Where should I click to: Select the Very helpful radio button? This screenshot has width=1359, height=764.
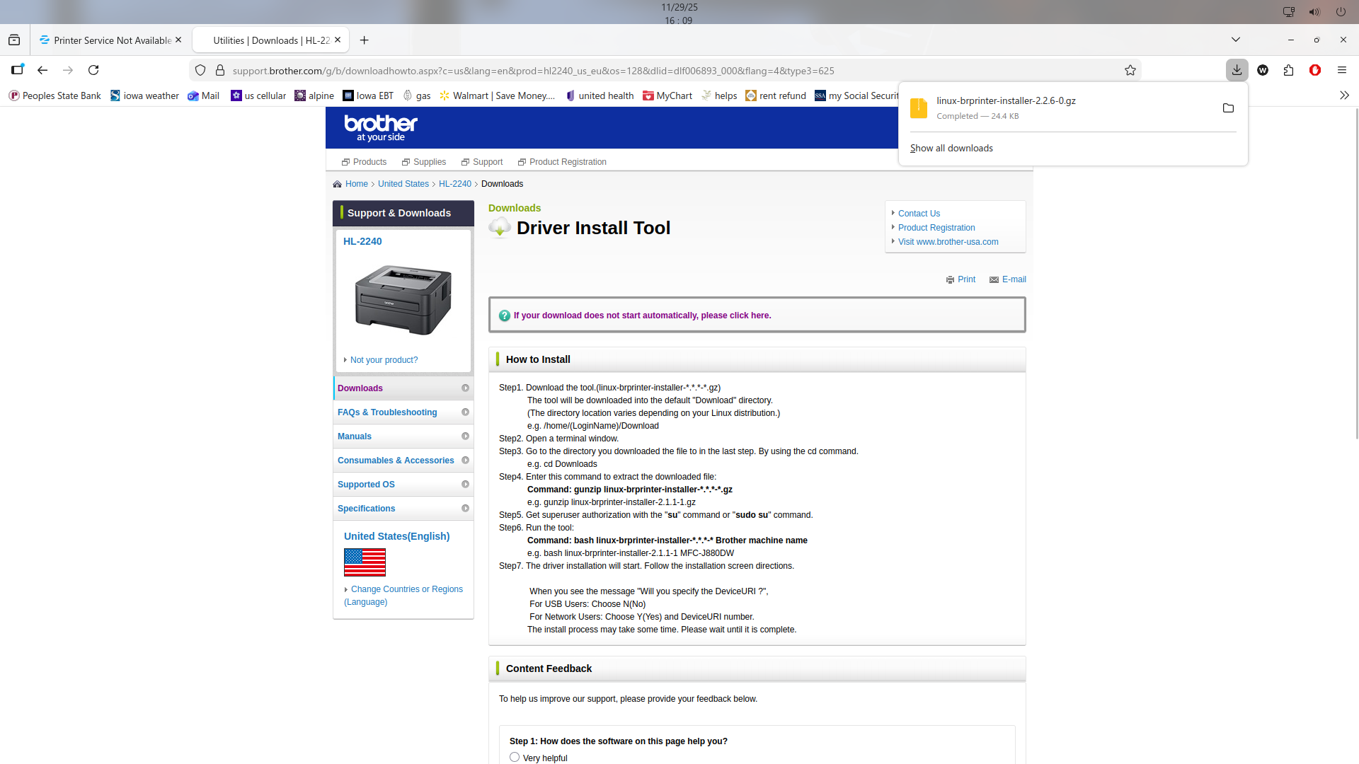[515, 757]
